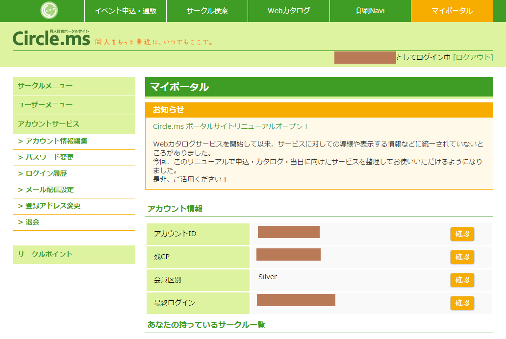Click the アカウント情報 heading
Screen dimensions: 506x339
pyautogui.click(x=175, y=209)
